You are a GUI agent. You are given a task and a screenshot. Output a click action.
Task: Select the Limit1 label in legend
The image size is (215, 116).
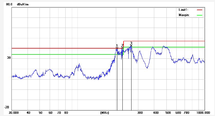(x=183, y=10)
